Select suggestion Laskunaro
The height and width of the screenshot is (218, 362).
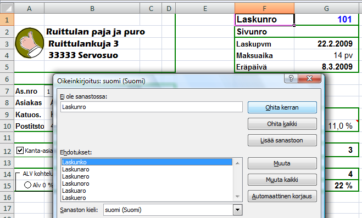(147, 169)
